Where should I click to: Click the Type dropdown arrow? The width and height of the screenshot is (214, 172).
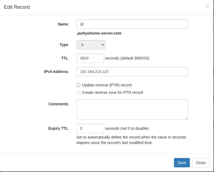tap(103, 45)
